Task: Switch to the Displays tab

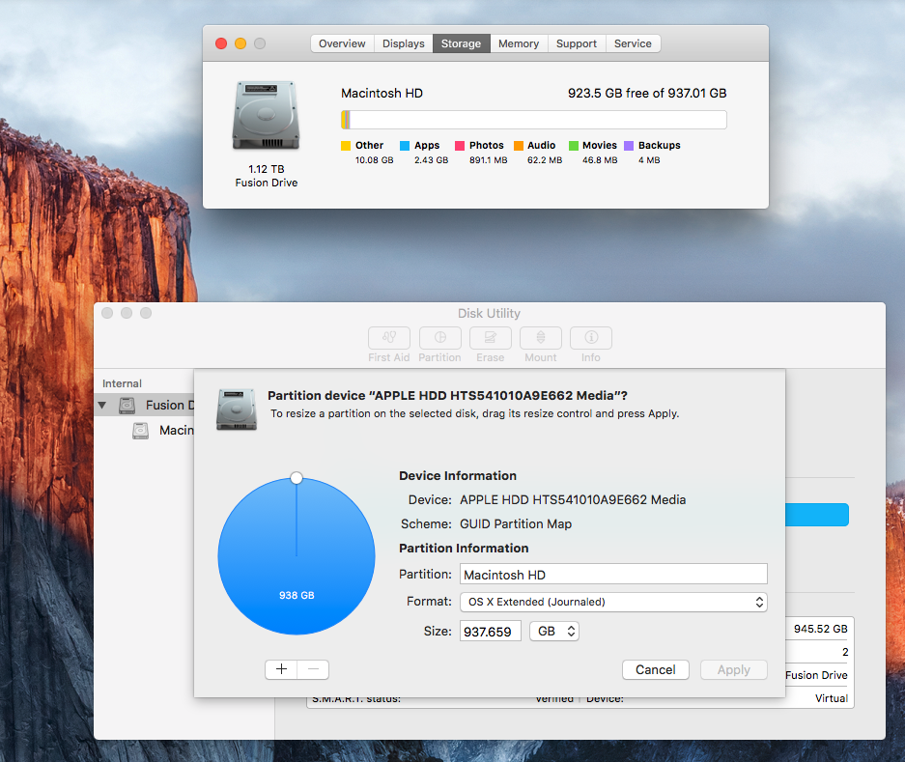Action: 404,43
